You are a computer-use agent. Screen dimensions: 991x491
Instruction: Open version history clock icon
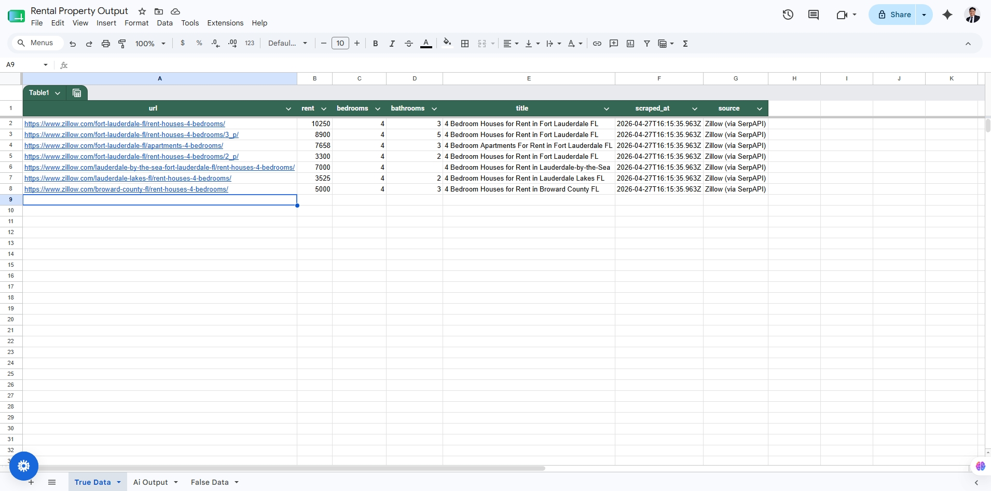click(x=788, y=15)
